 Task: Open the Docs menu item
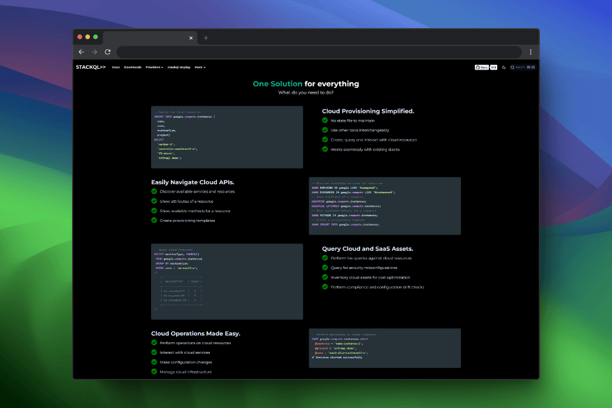[116, 67]
